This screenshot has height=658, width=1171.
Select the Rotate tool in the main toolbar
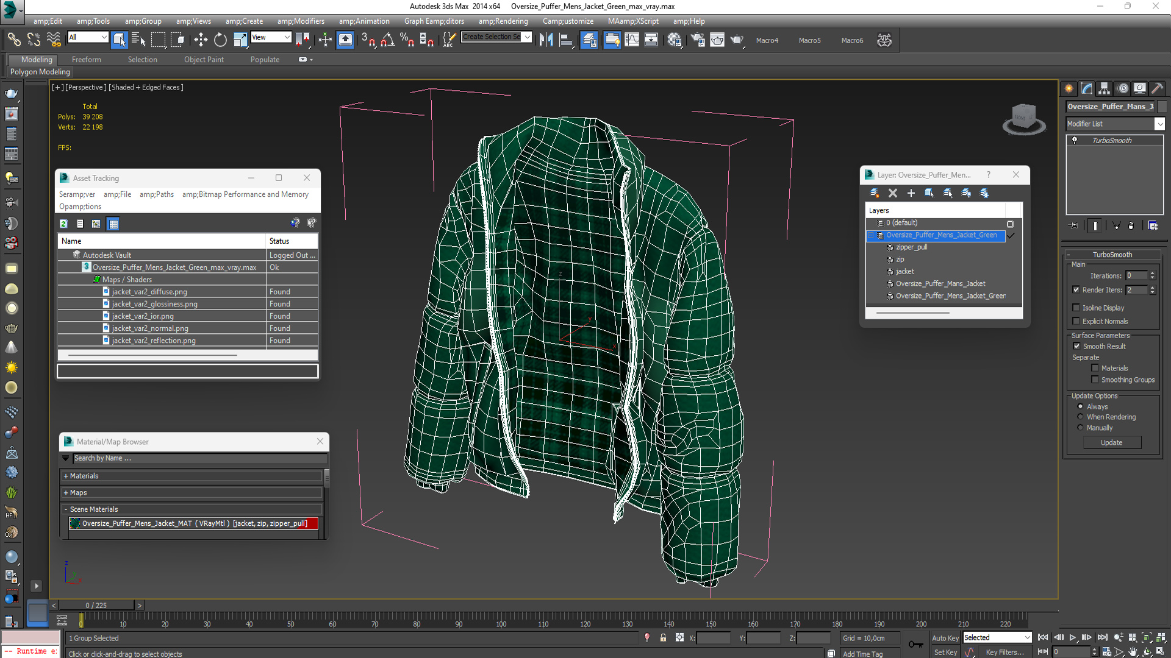pos(220,40)
